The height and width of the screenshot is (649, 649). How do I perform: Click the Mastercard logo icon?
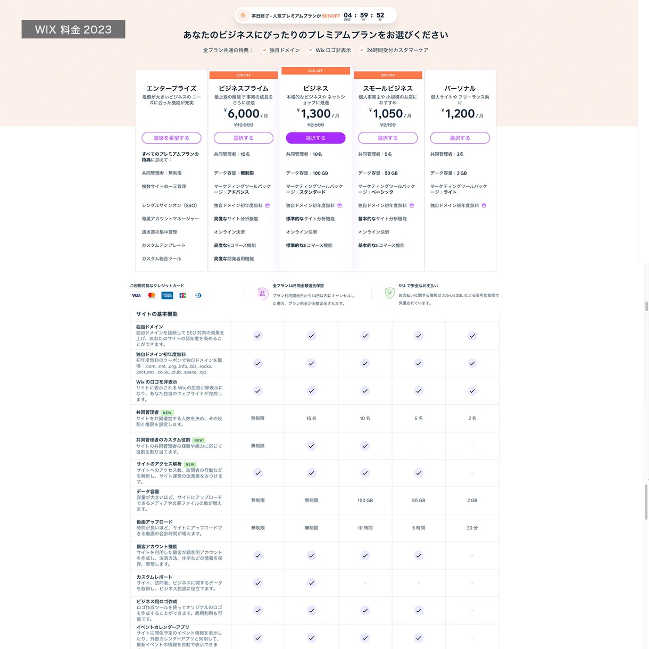152,295
